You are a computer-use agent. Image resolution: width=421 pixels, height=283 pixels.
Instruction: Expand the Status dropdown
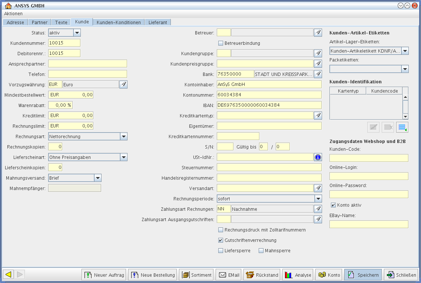pyautogui.click(x=77, y=33)
